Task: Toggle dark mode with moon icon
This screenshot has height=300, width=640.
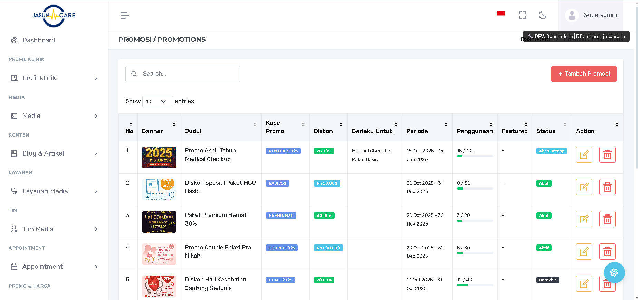Action: point(543,15)
